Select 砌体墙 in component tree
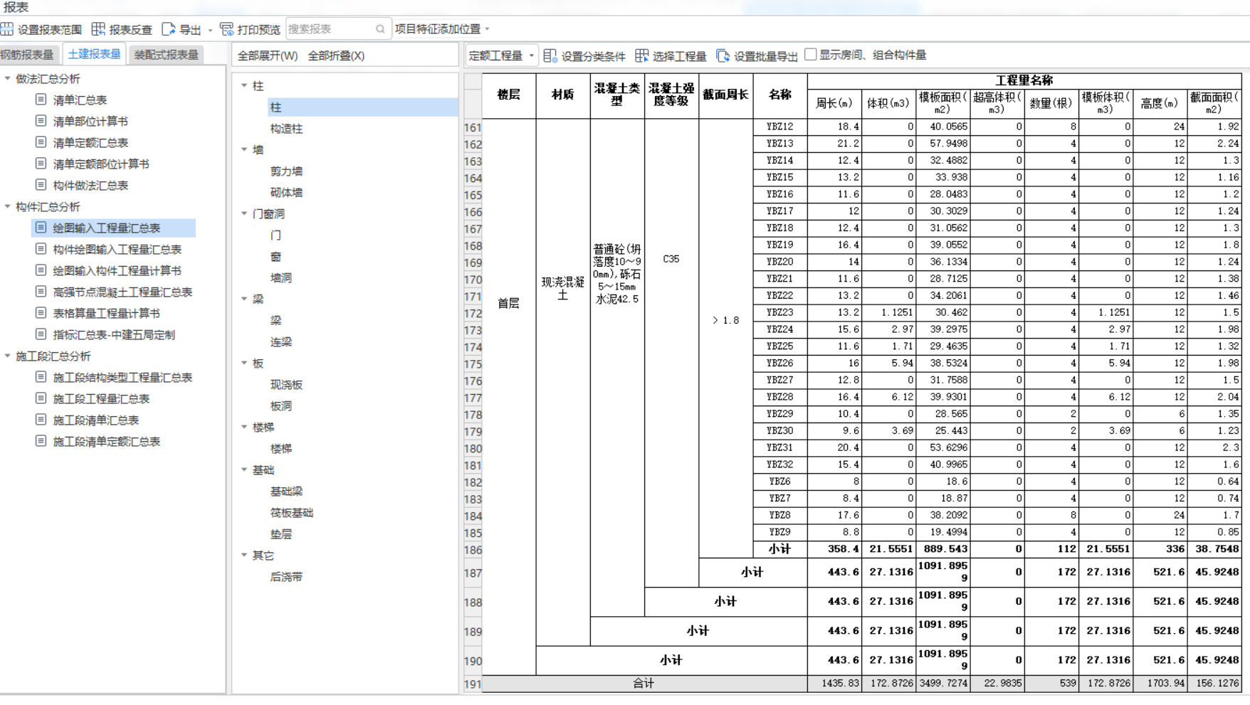The image size is (1250, 705). tap(286, 192)
